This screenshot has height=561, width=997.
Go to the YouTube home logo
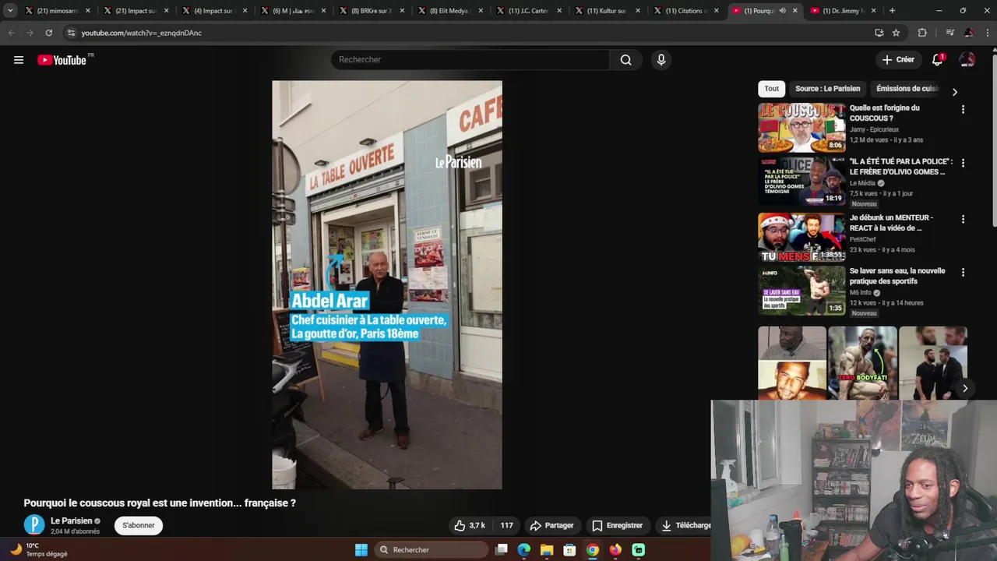[62, 60]
